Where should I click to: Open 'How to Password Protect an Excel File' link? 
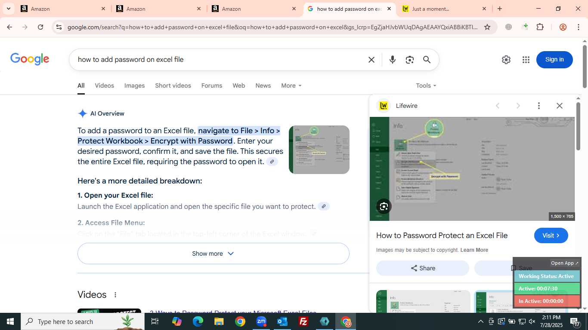[x=442, y=235]
